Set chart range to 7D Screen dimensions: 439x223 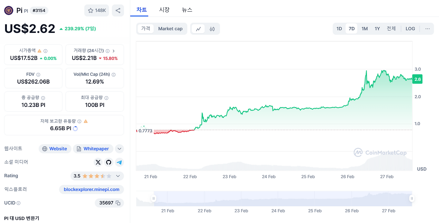tap(352, 29)
